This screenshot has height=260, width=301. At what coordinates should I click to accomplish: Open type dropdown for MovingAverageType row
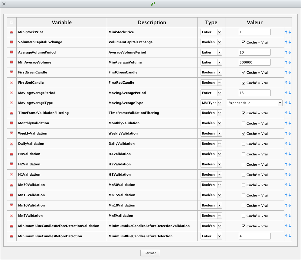pyautogui.click(x=211, y=103)
